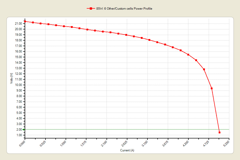The width and height of the screenshot is (240, 160).
Task: Click the x-axis label '0.525'
Action: [43, 144]
